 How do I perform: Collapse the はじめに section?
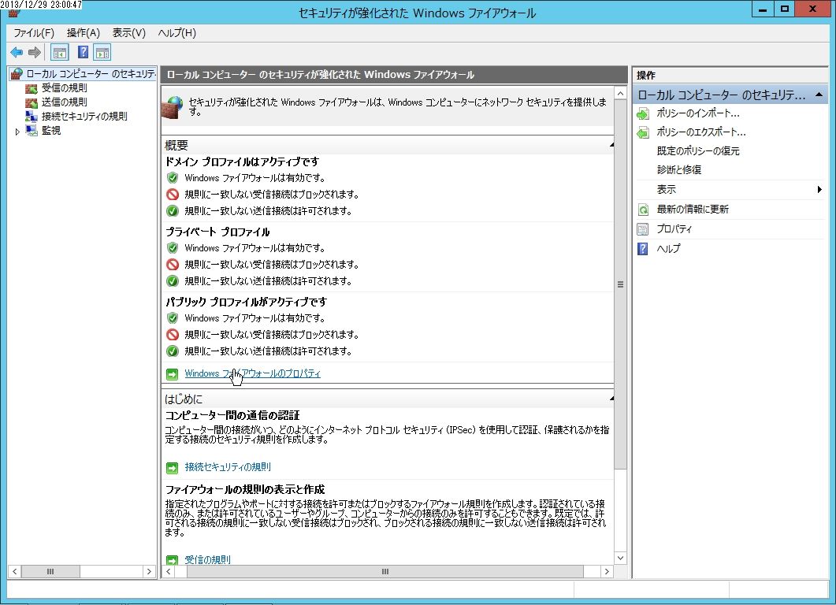point(611,399)
